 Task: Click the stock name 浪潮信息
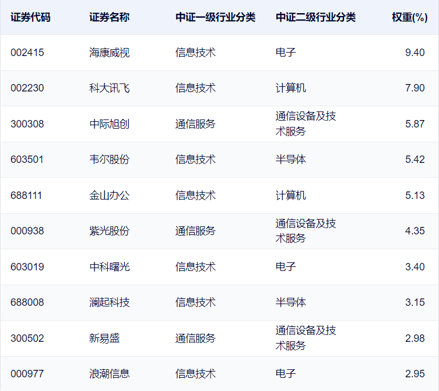[x=109, y=374]
